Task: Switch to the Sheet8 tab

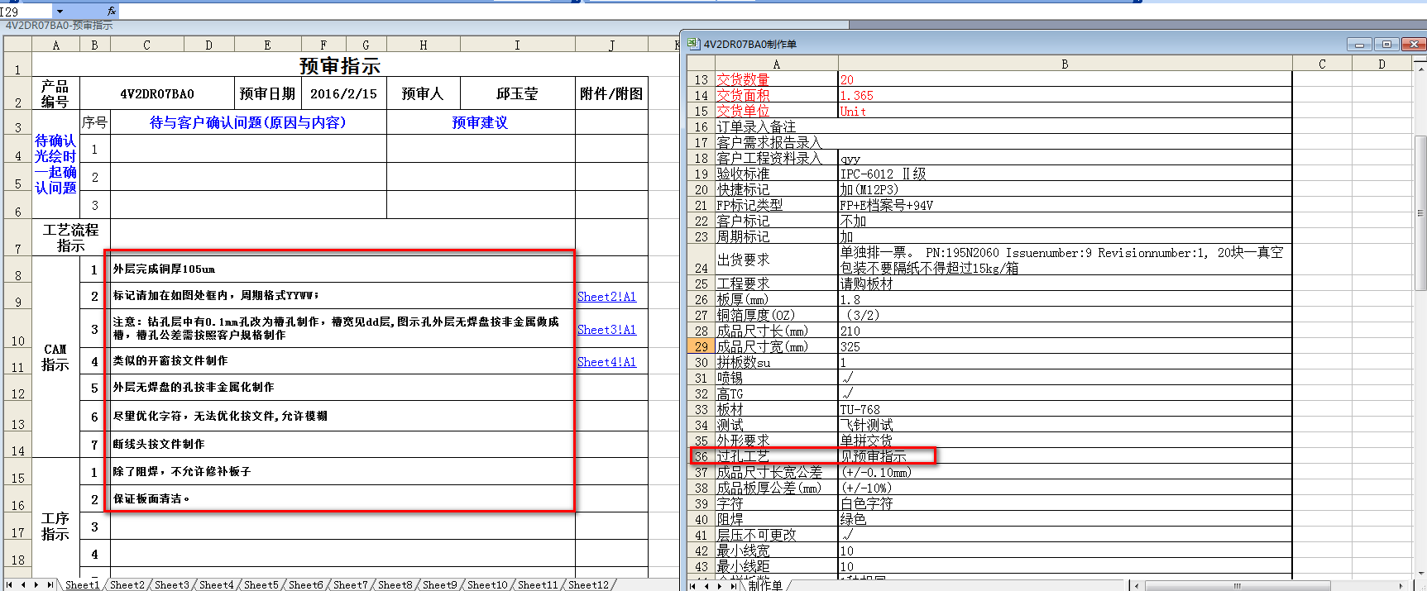Action: (x=395, y=584)
